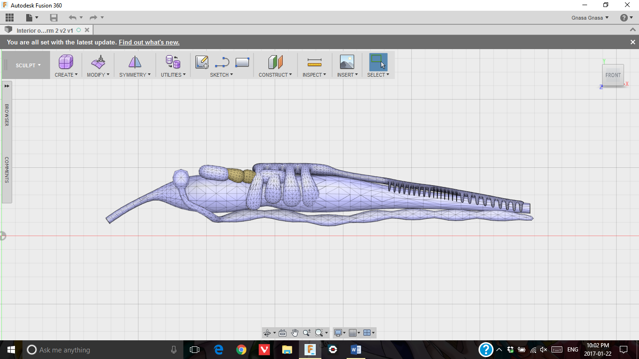The height and width of the screenshot is (359, 639).
Task: Open Task View on the taskbar
Action: (x=195, y=350)
